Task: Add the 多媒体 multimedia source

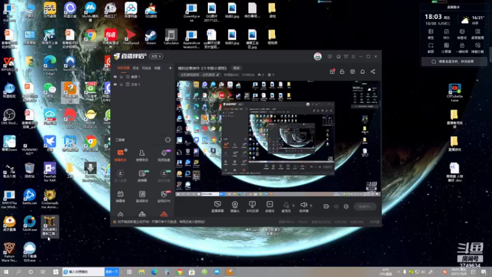Action: (x=269, y=207)
